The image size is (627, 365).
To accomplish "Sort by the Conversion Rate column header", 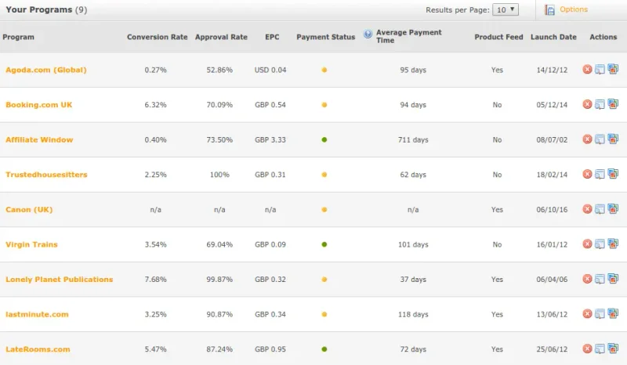I will click(158, 37).
